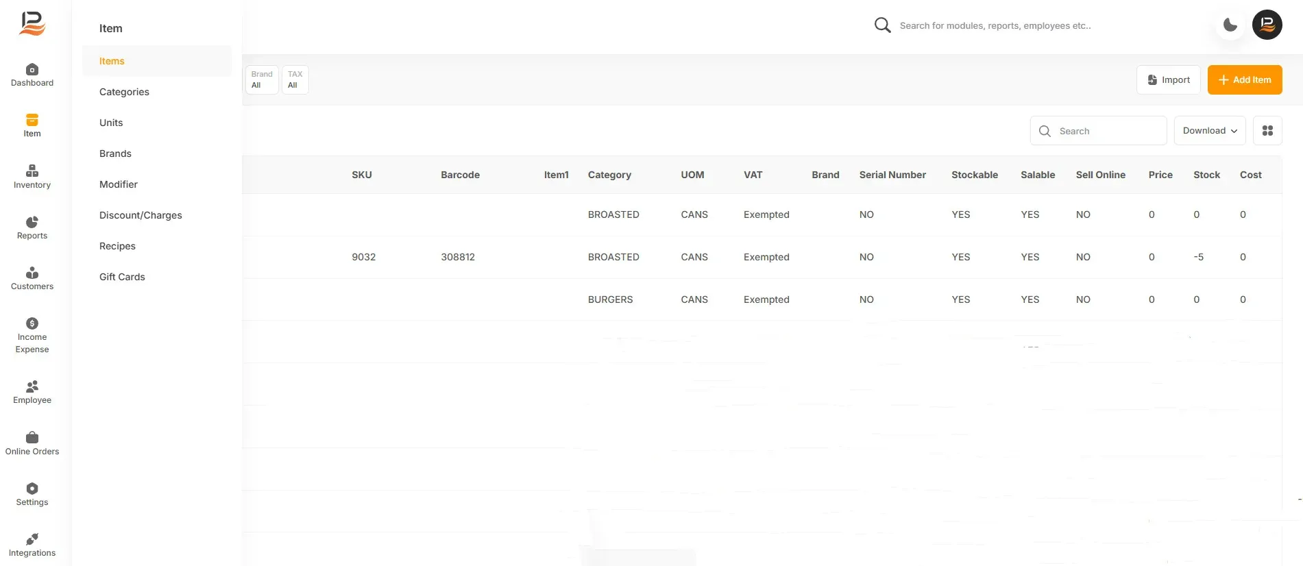1303x566 pixels.
Task: Expand the Download dropdown
Action: click(1210, 131)
